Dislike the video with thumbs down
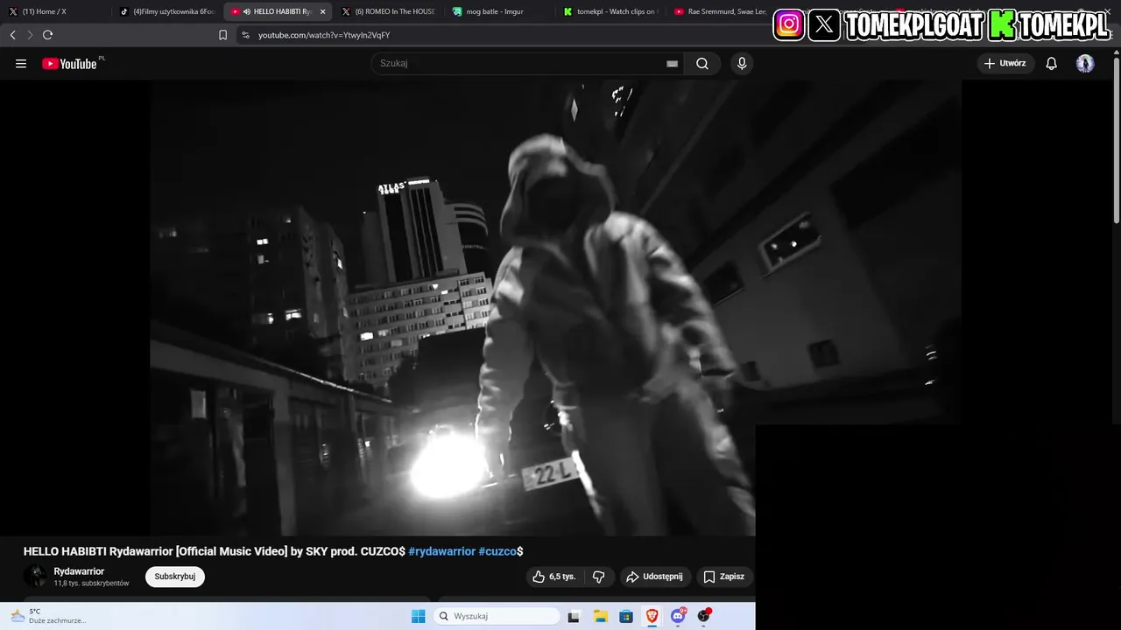 pos(599,577)
